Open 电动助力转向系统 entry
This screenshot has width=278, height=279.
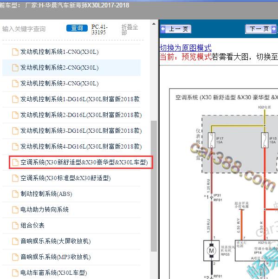coord(45,210)
